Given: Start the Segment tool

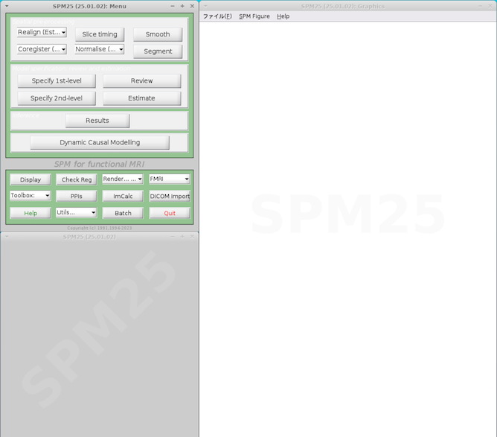Looking at the screenshot, I should pyautogui.click(x=158, y=51).
